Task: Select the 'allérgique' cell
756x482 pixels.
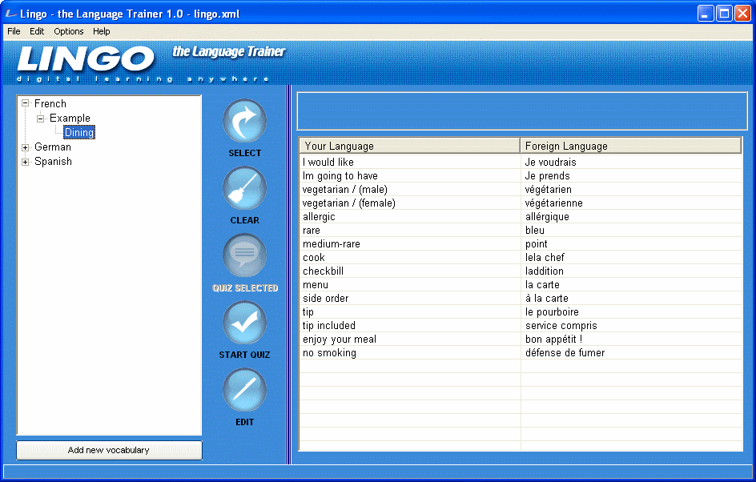Action: point(631,216)
